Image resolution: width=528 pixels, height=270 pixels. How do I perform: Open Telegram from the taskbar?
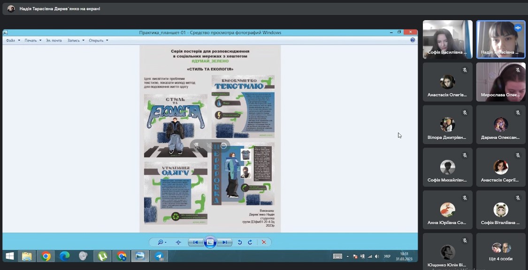(x=160, y=256)
